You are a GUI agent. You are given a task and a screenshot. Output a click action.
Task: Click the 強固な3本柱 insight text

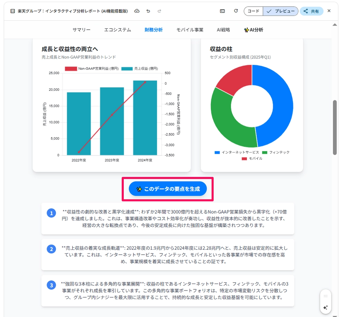[x=175, y=291]
